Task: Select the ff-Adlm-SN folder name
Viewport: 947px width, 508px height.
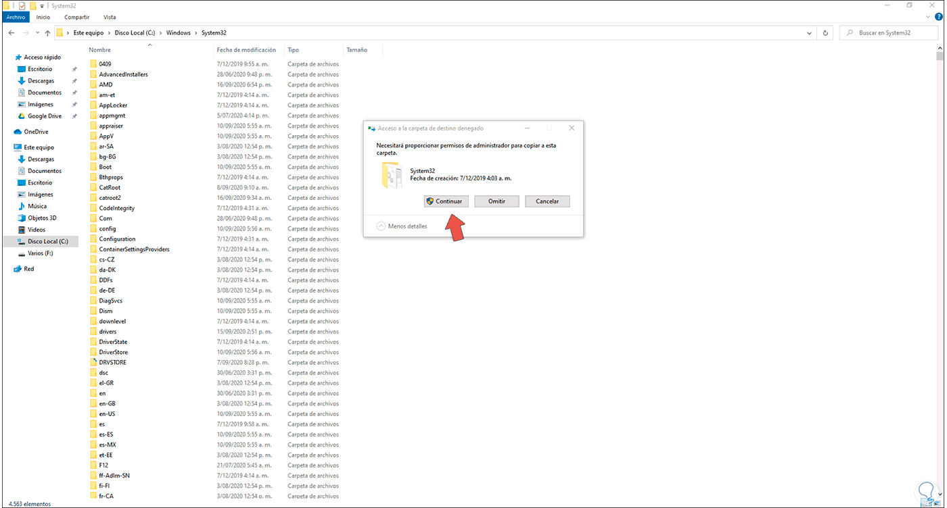Action: click(114, 476)
